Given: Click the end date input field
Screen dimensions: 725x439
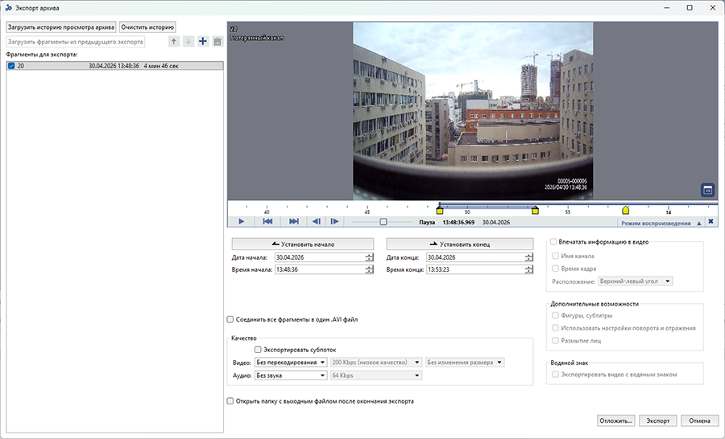Looking at the screenshot, I should click(x=475, y=257).
